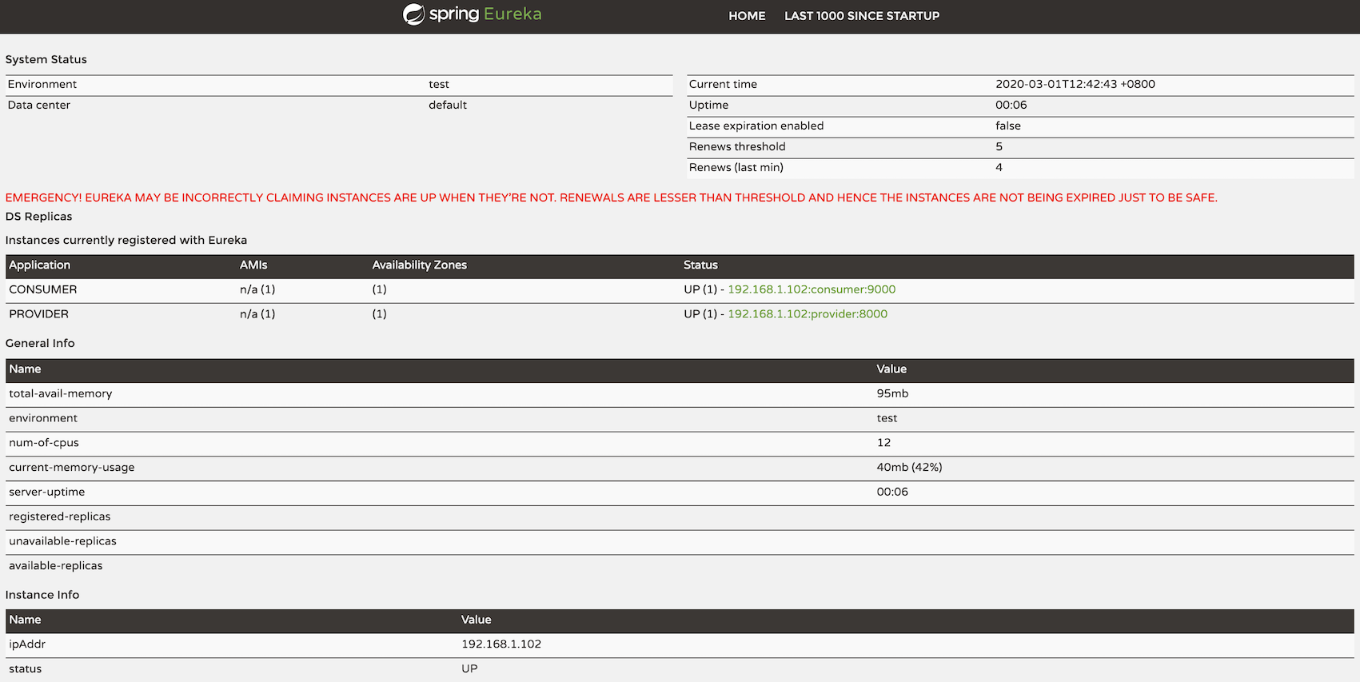Image resolution: width=1360 pixels, height=682 pixels.
Task: Click the Spring leaf logo icon
Action: coord(413,14)
